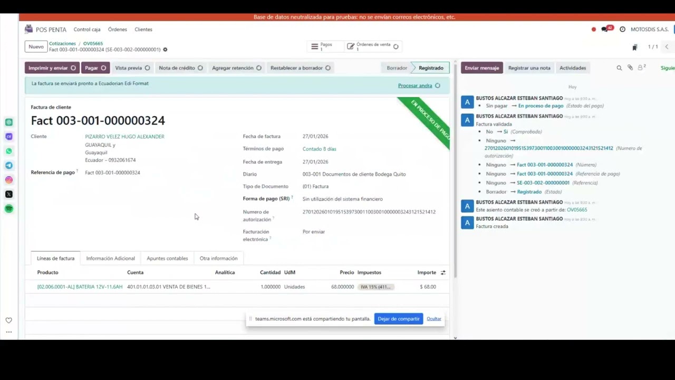Click Procesar ahora link

415,85
